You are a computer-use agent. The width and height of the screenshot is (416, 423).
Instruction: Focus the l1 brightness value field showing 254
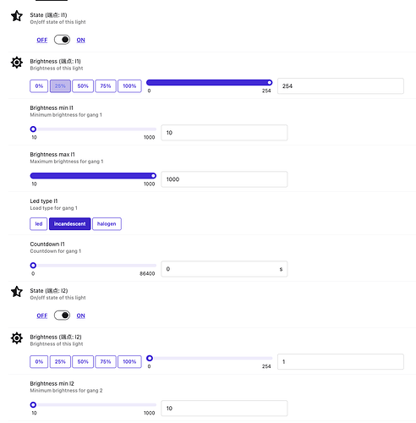(x=341, y=86)
